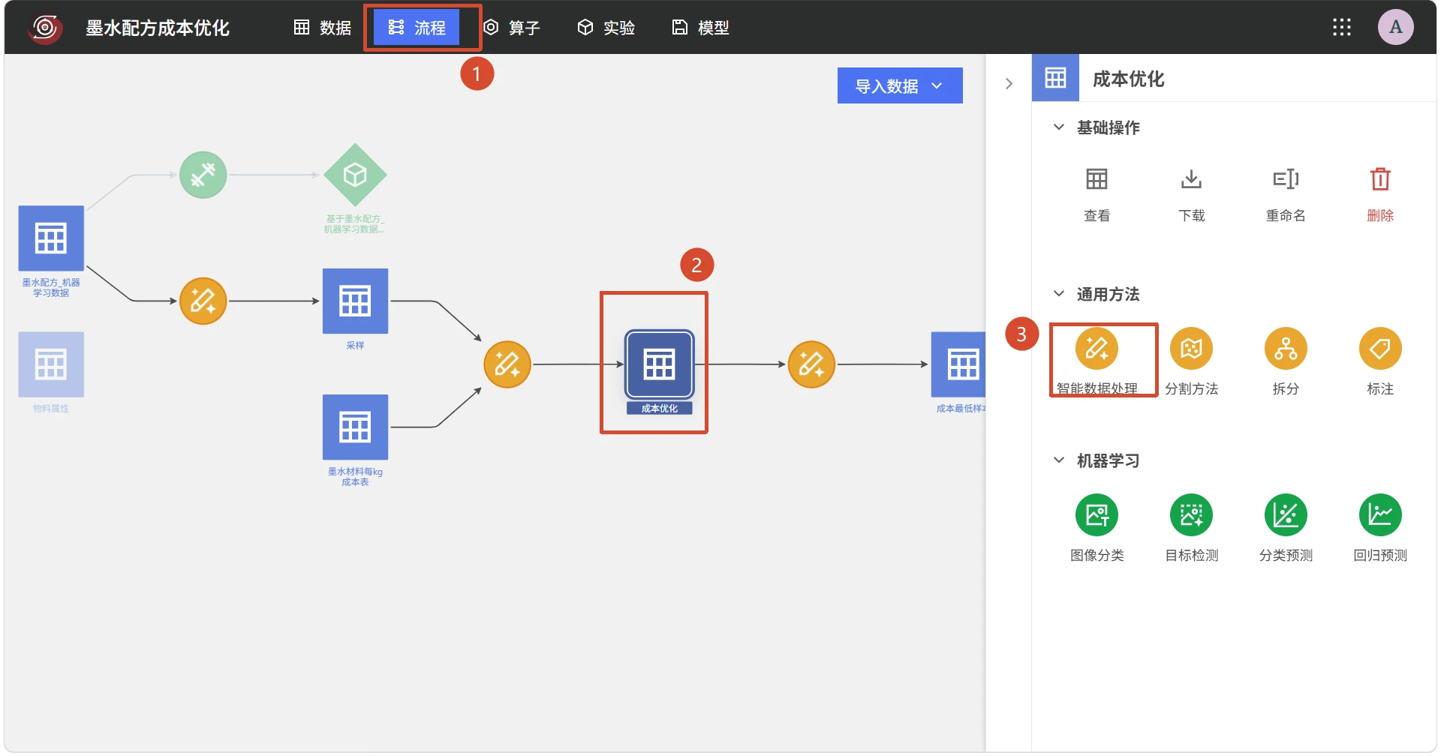
Task: Select the 成本优化 node on canvas
Action: [x=659, y=364]
